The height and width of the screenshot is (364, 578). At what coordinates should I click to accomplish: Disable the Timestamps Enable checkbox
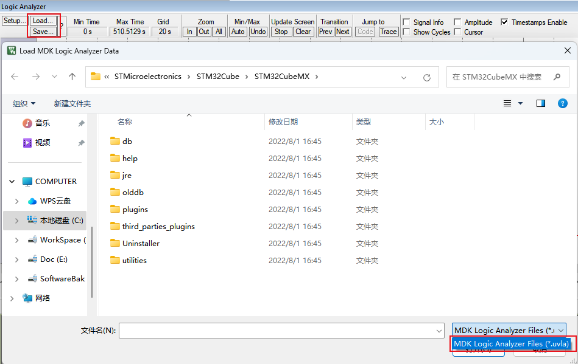pos(504,22)
